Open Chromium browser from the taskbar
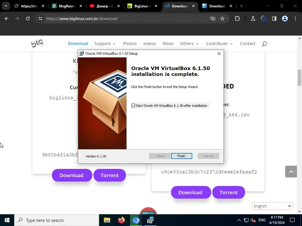302x226 pixels. coord(136,220)
